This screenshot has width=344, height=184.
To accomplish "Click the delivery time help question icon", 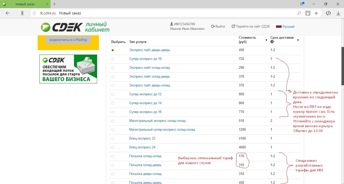I will 272,42.
